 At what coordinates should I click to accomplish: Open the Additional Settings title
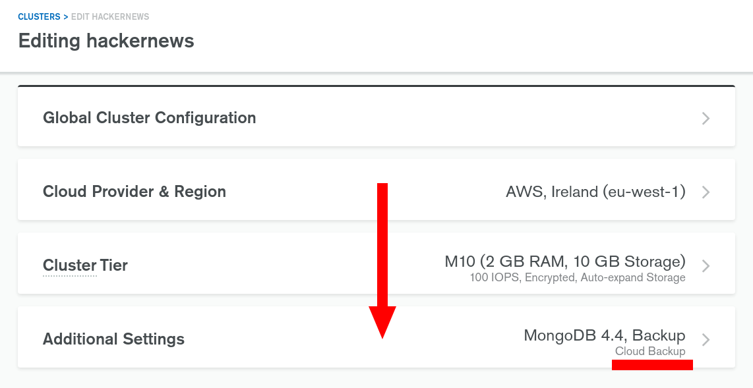[113, 339]
